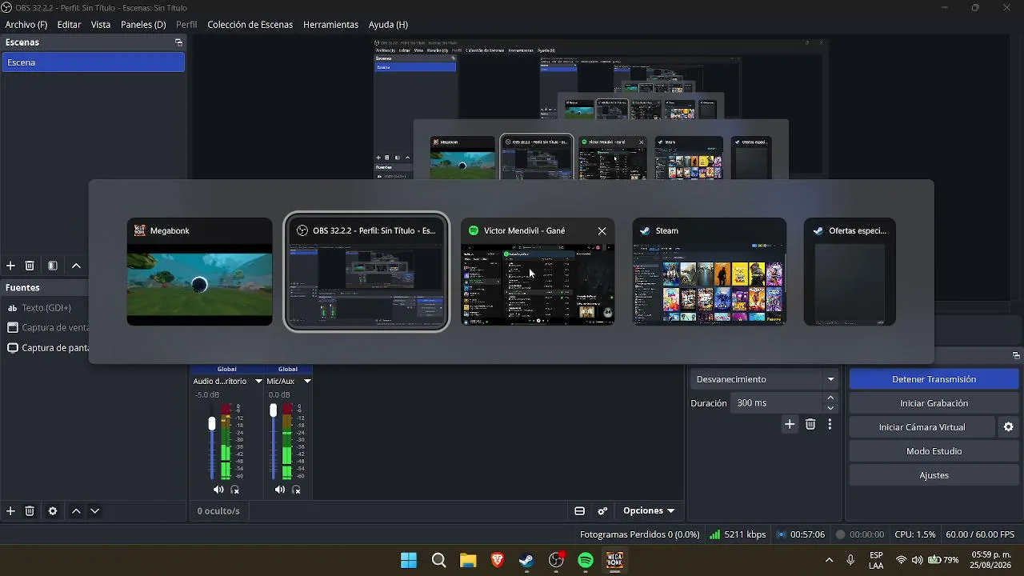Open Ajustes from the Controls panel
This screenshot has height=576, width=1024.
[934, 475]
